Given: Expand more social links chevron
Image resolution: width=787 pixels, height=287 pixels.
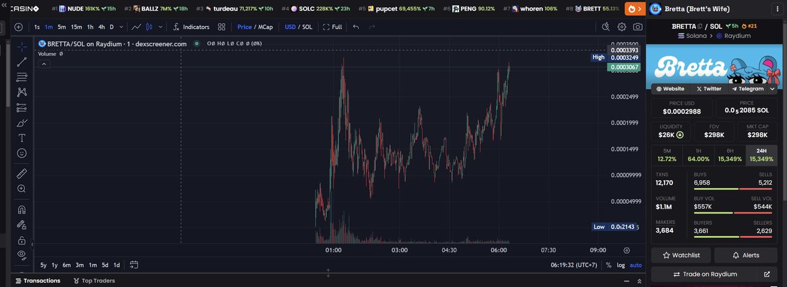Looking at the screenshot, I should [773, 88].
